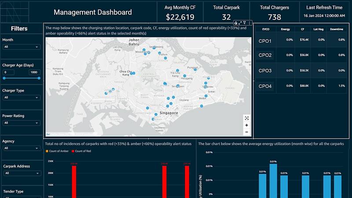Select CPO4 in the EVCO table
The width and height of the screenshot is (352, 198).
265,86
